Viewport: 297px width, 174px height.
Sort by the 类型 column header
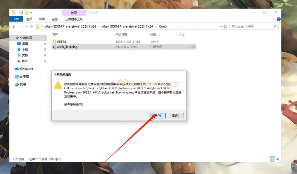(x=153, y=34)
